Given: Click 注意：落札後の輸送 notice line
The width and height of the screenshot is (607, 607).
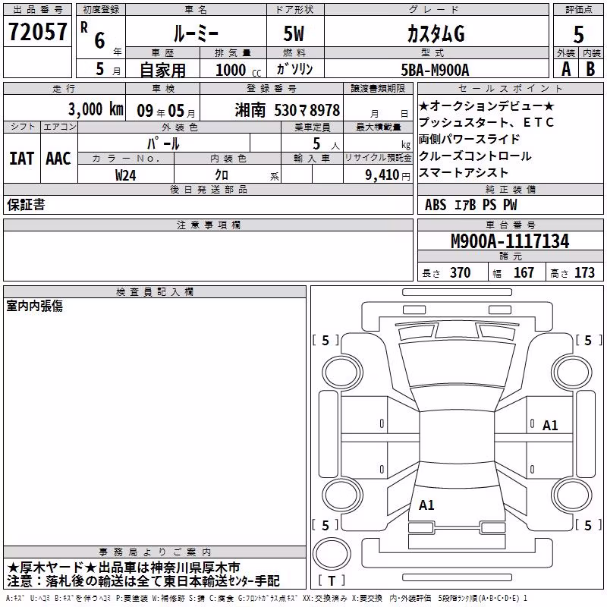Looking at the screenshot, I should pyautogui.click(x=143, y=581).
